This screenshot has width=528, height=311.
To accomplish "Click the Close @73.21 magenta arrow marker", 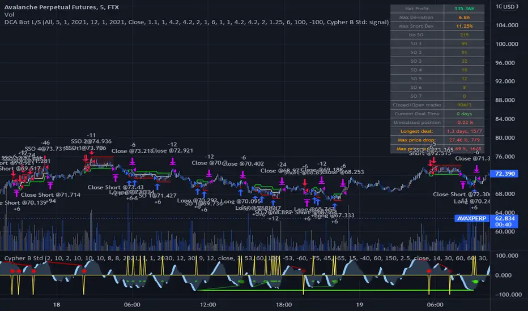I will coord(132,161).
